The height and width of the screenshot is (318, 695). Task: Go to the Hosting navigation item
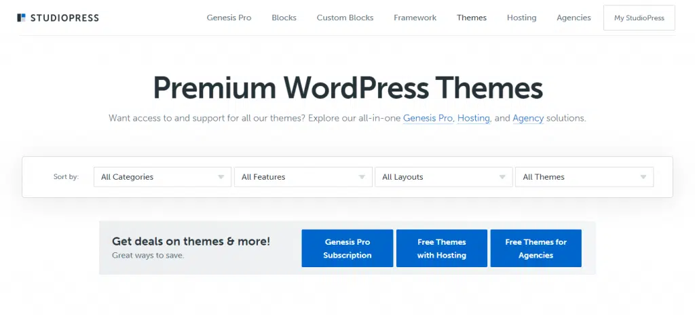pyautogui.click(x=522, y=18)
